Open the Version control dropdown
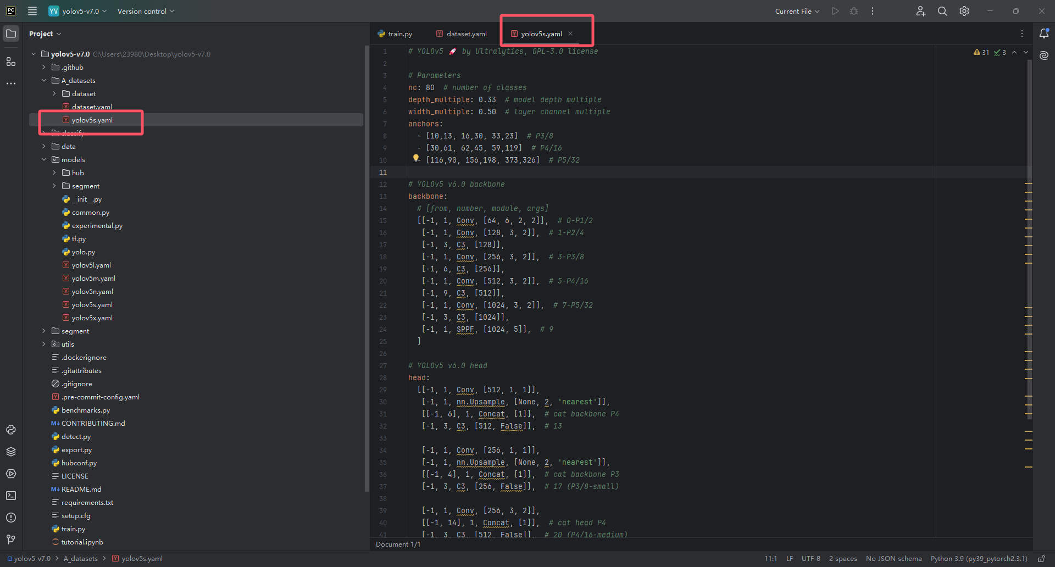 point(146,11)
